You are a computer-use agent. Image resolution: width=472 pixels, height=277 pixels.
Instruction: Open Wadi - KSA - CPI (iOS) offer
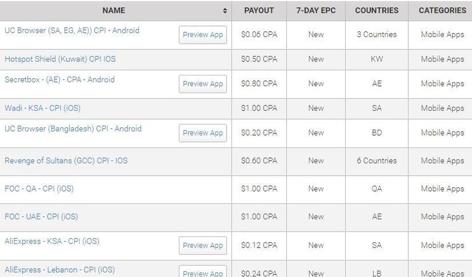[x=42, y=108]
